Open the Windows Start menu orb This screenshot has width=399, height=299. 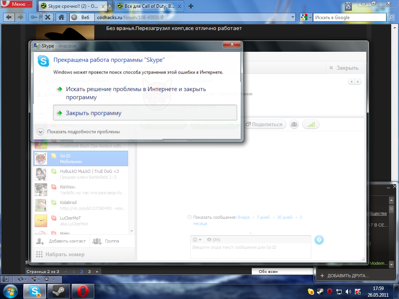(10, 291)
